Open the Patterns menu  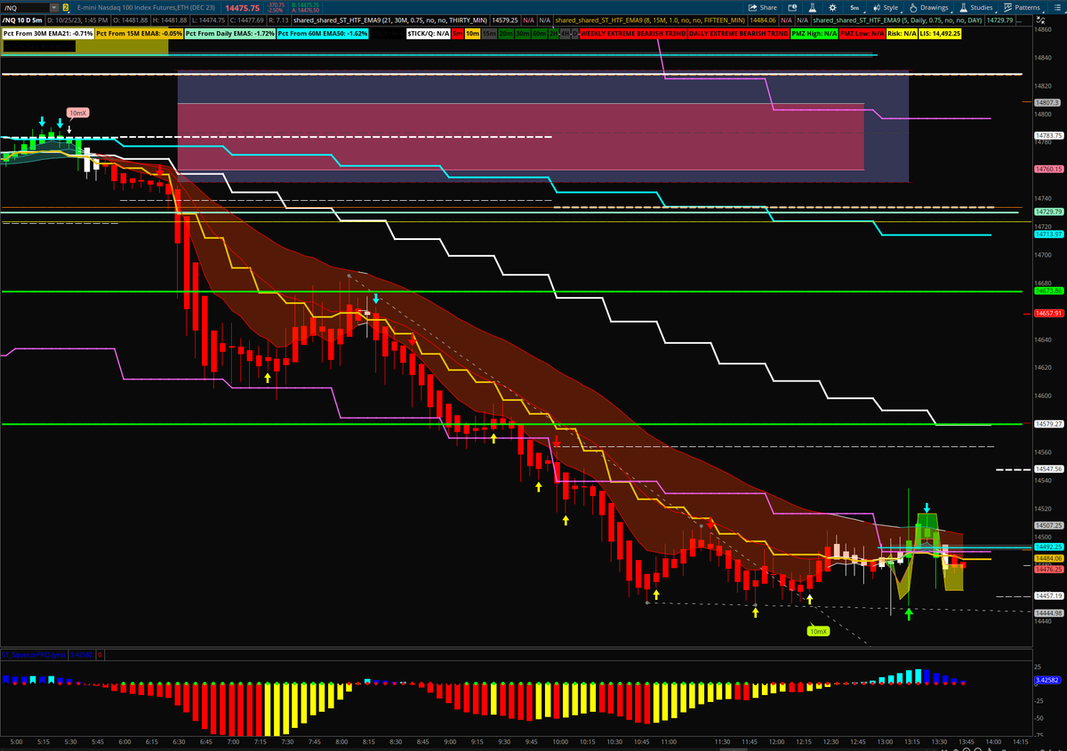(x=1021, y=7)
